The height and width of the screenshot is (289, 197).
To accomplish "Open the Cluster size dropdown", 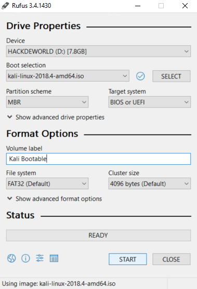I will pyautogui.click(x=150, y=183).
